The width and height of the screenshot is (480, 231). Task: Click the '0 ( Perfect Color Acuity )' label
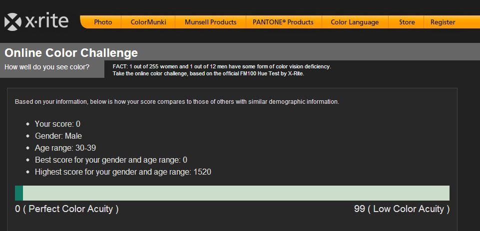tap(67, 209)
